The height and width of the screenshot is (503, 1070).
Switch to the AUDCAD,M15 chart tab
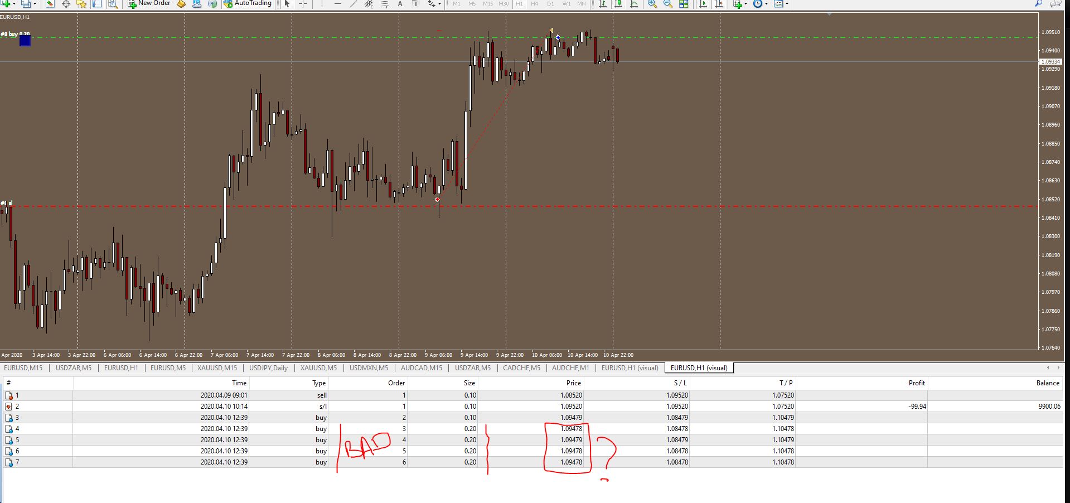click(x=422, y=368)
